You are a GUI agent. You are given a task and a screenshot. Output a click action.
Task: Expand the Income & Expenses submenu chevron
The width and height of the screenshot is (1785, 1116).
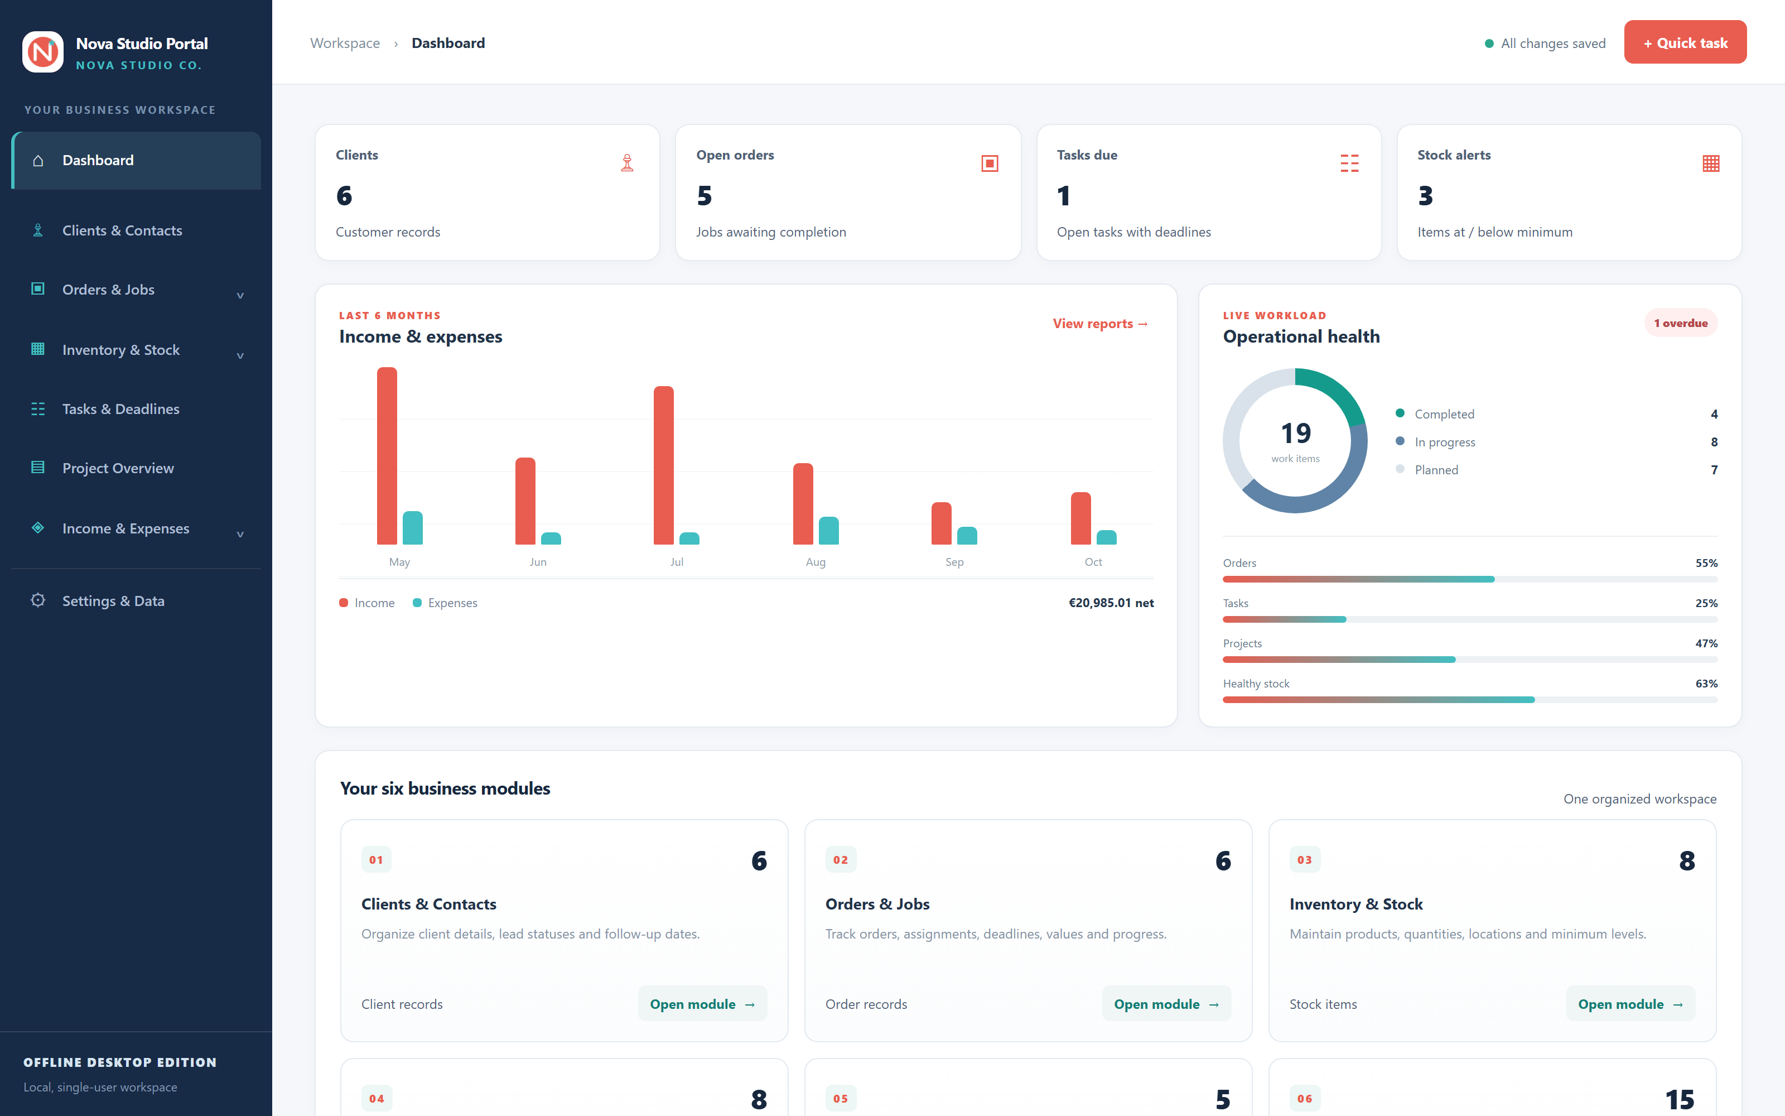pos(240,535)
